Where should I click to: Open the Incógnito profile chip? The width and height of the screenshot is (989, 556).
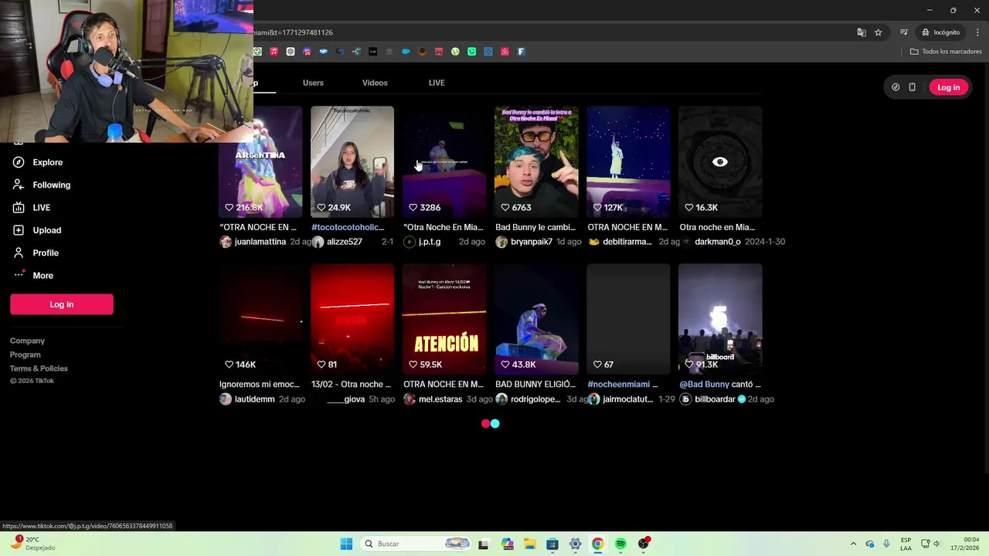[941, 32]
